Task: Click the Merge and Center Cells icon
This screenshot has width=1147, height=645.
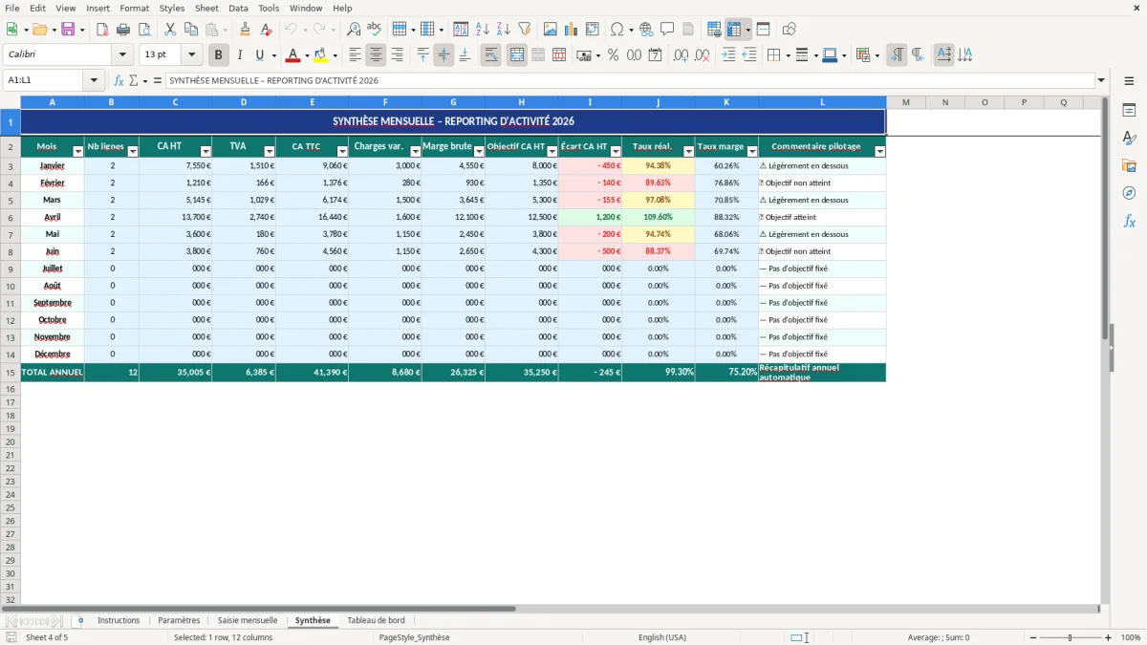Action: [x=517, y=55]
